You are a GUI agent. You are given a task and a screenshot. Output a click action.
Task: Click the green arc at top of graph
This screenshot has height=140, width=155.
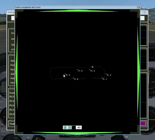tap(77, 11)
